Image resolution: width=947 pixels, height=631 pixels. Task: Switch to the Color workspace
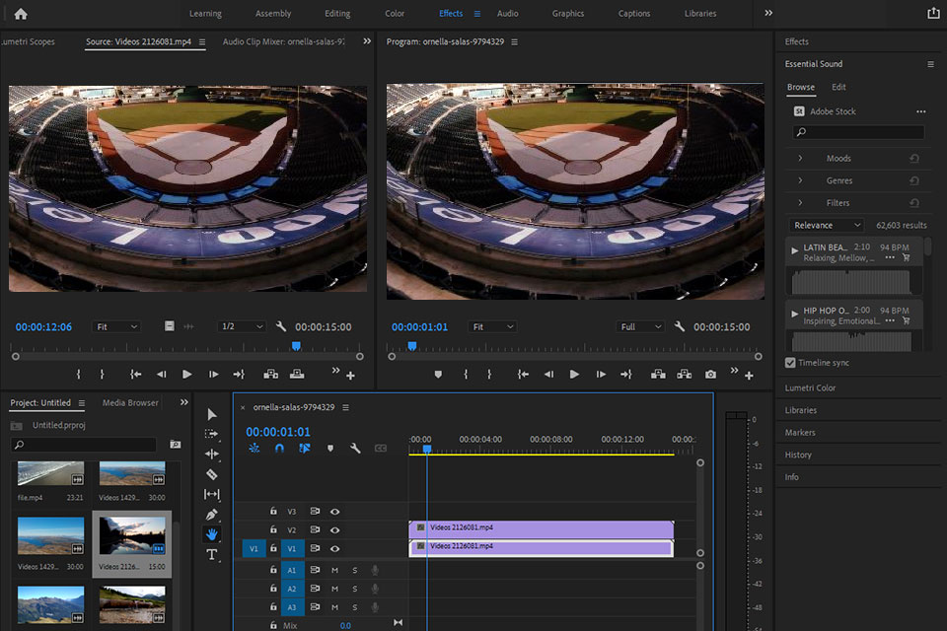click(x=395, y=14)
